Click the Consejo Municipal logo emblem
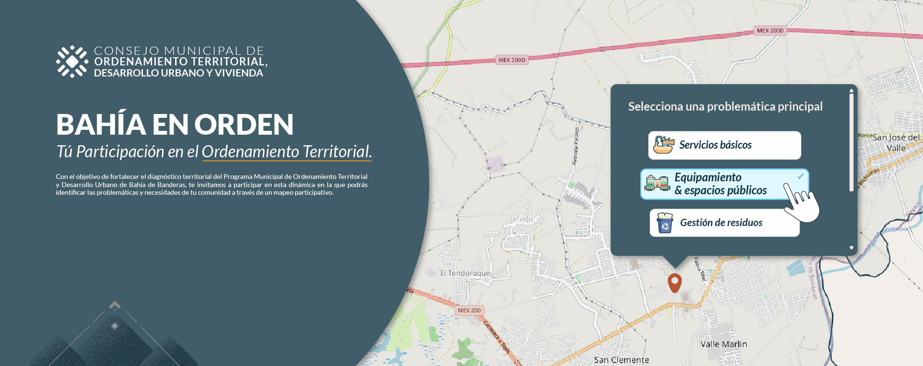Viewport: 923px width, 366px height. (72, 62)
